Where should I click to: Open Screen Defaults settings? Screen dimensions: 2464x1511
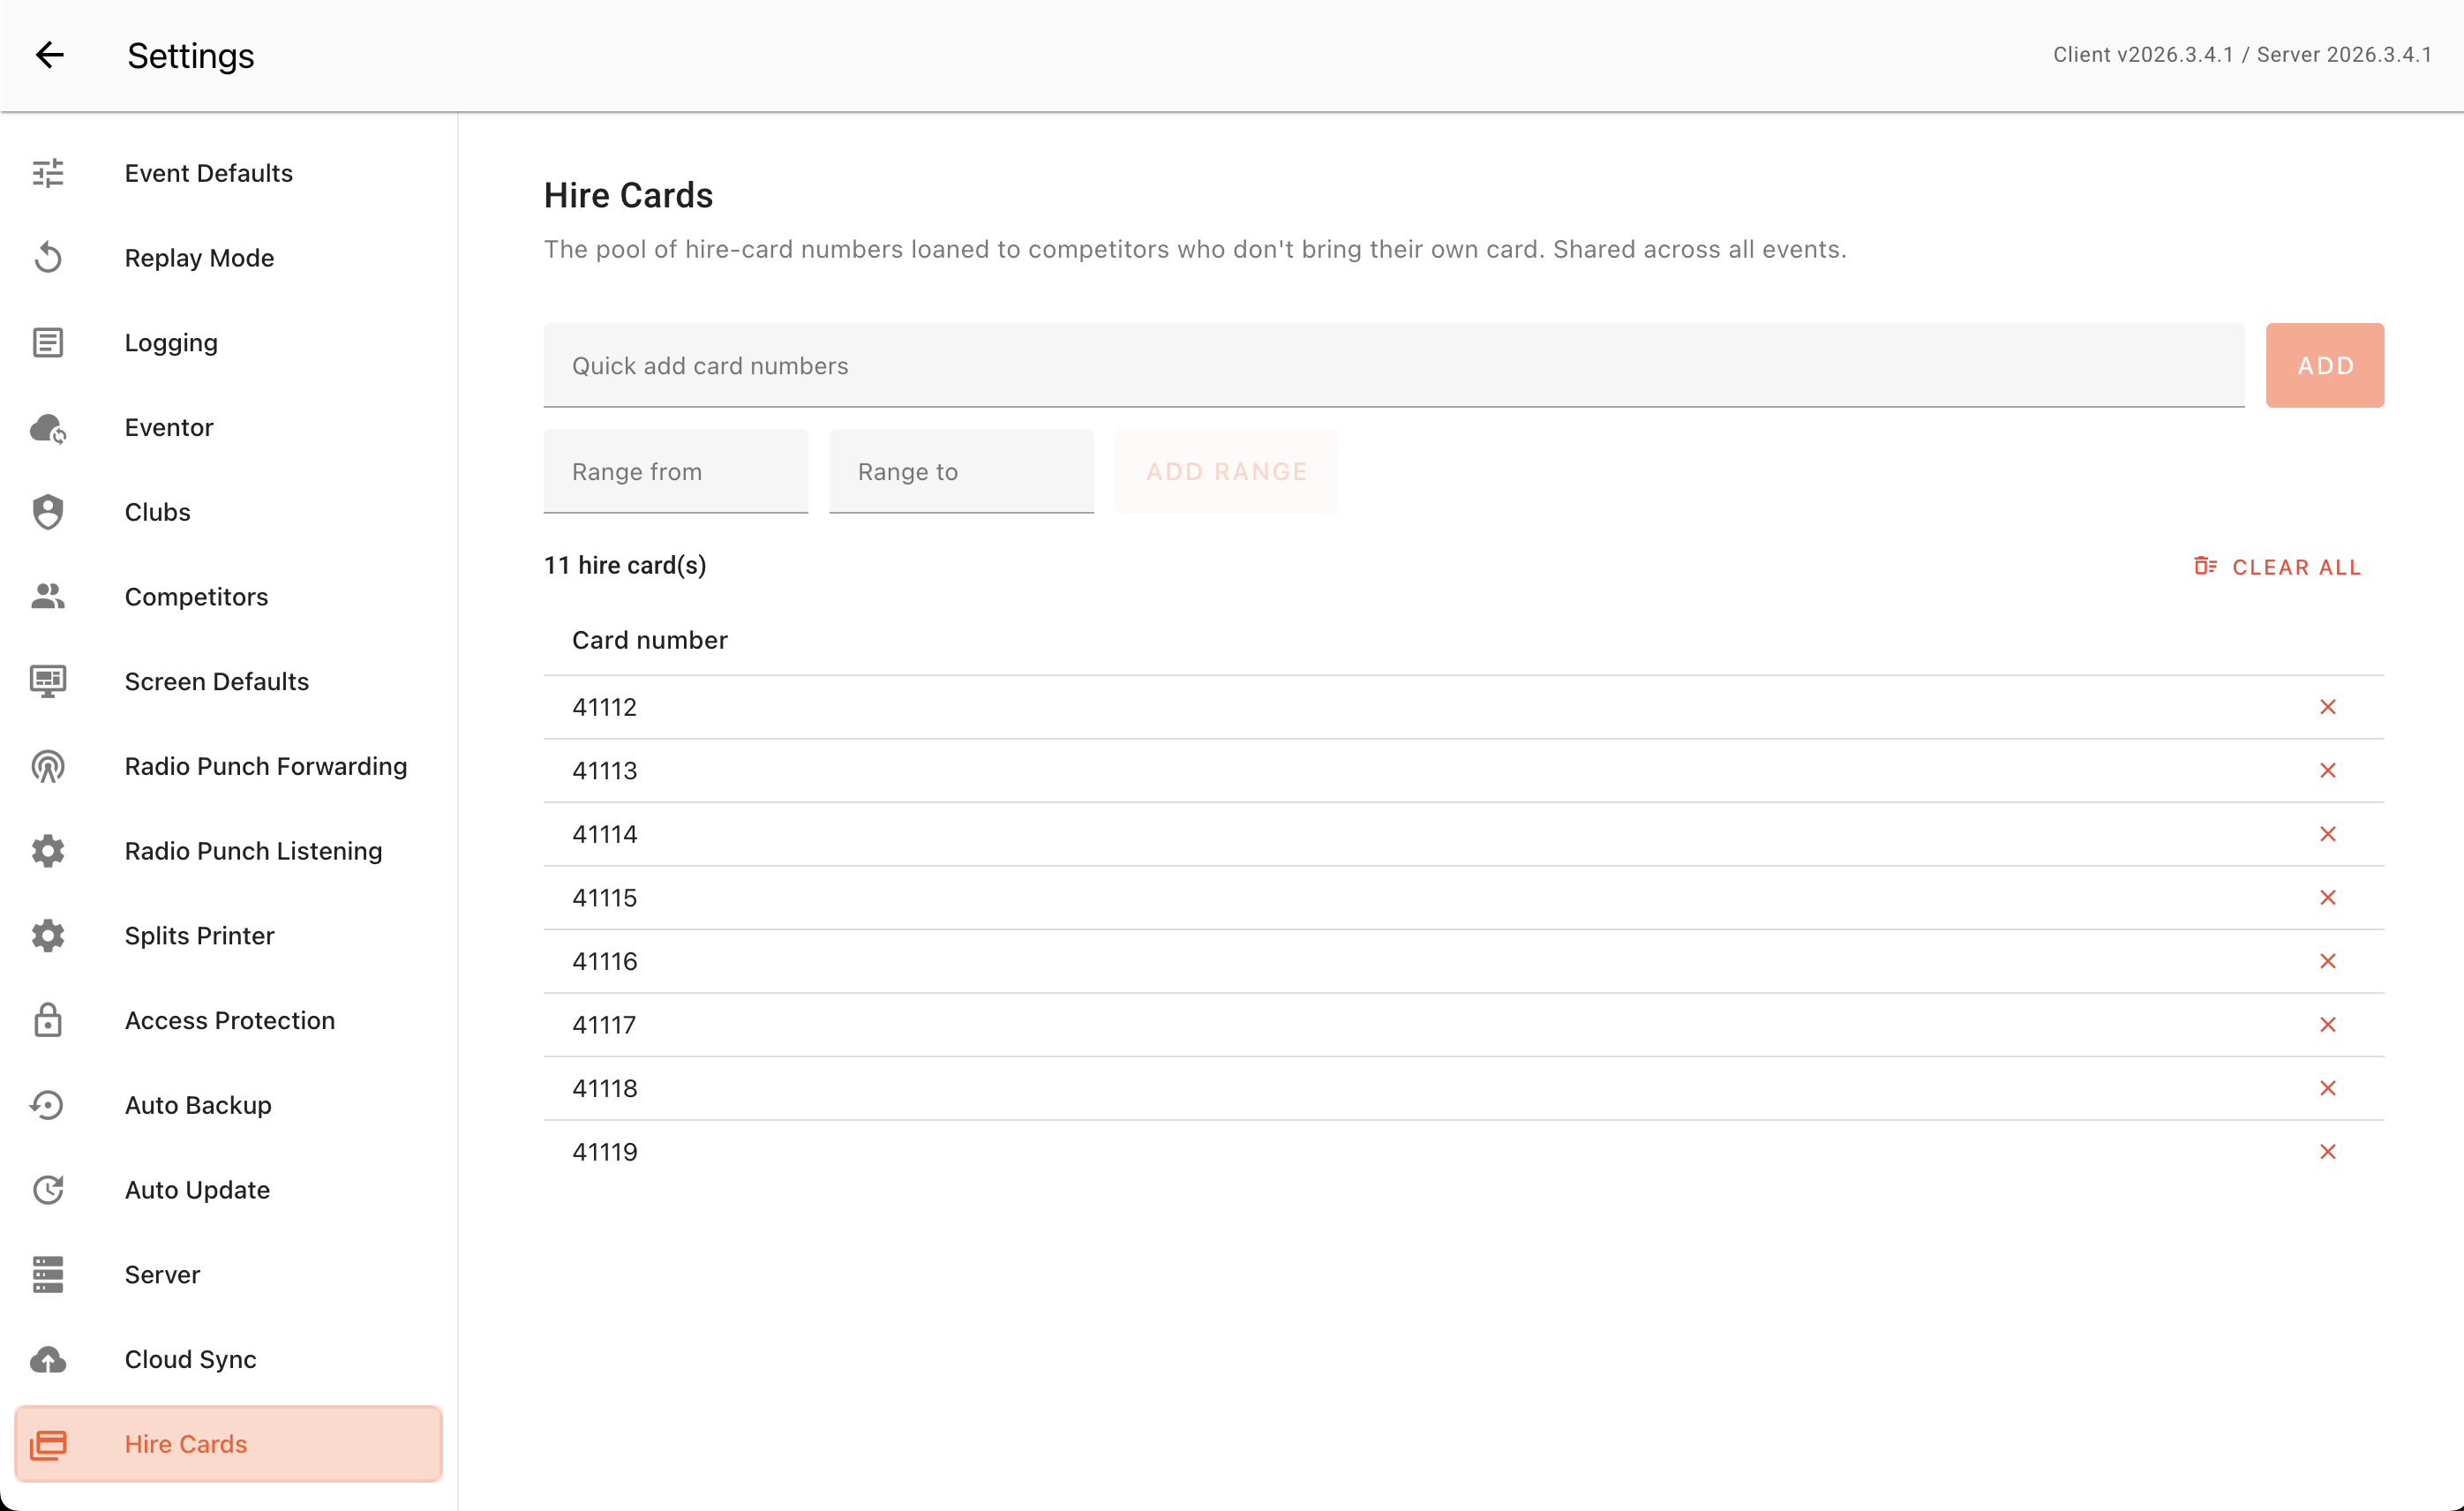(228, 682)
